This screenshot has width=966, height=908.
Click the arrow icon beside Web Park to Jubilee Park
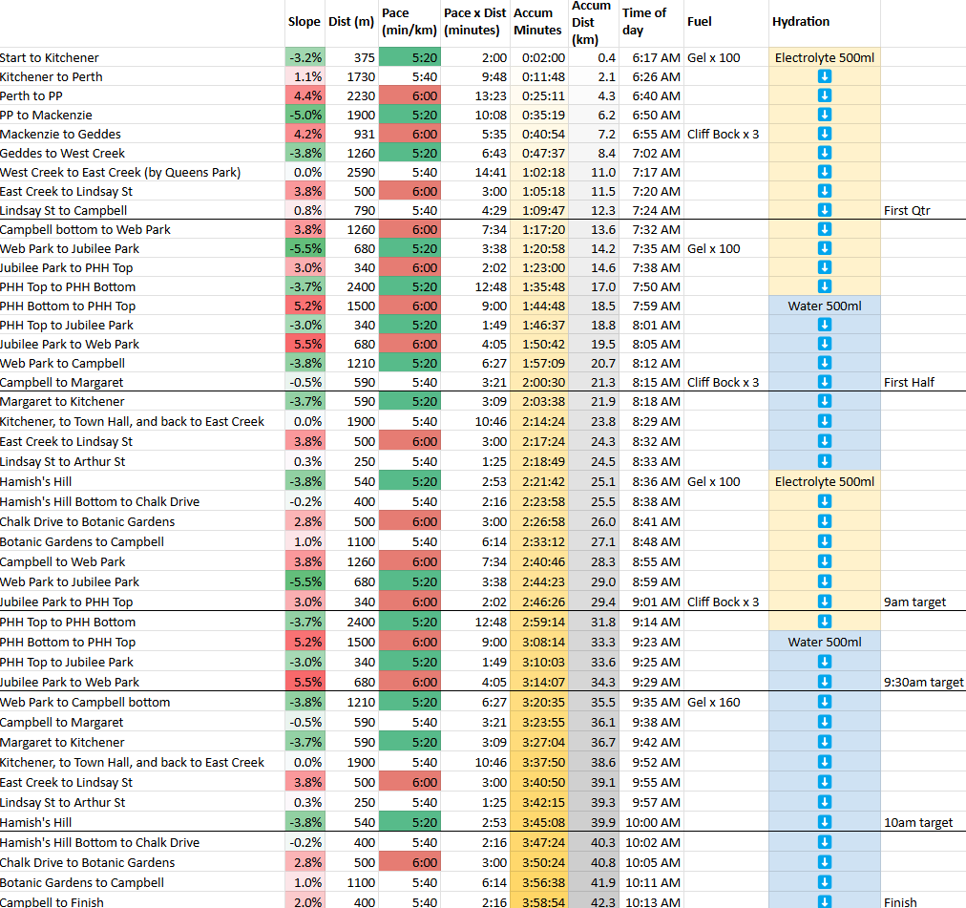pos(824,248)
